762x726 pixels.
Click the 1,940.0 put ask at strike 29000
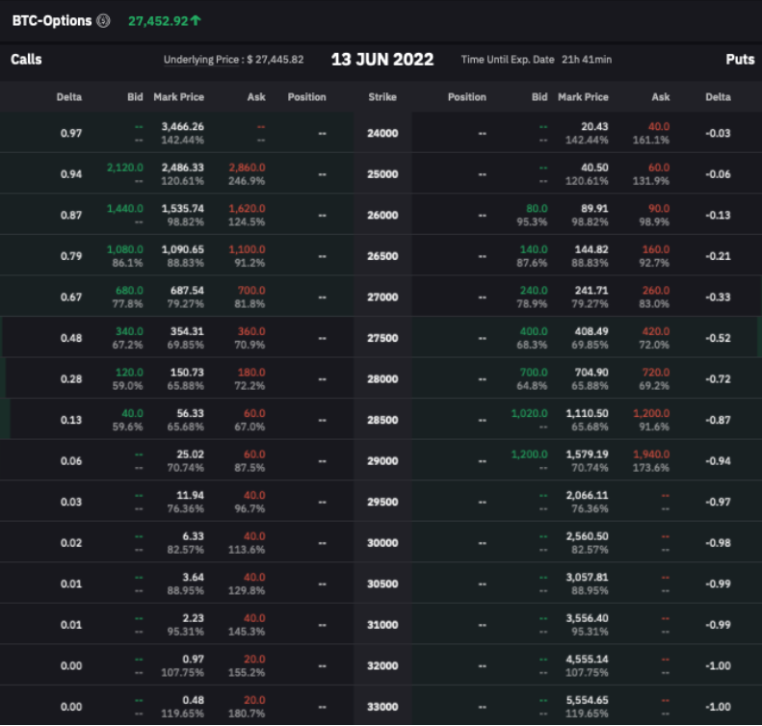[x=651, y=454]
